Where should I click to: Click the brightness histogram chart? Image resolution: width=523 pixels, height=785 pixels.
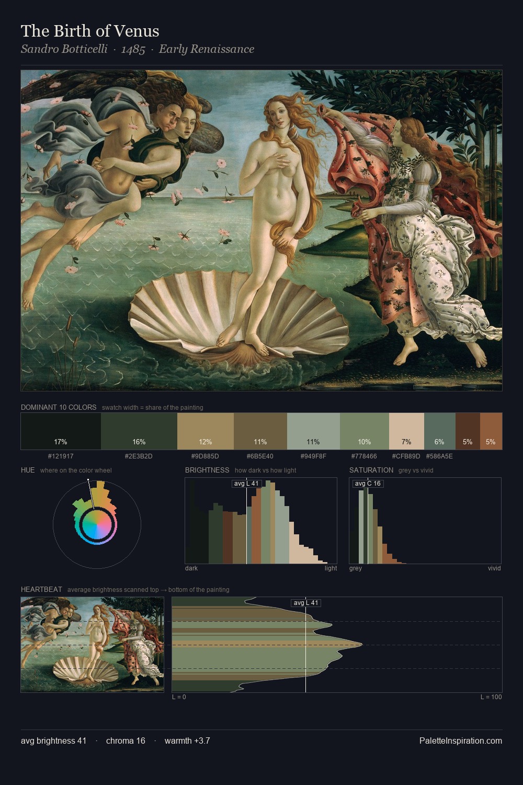[x=261, y=521]
